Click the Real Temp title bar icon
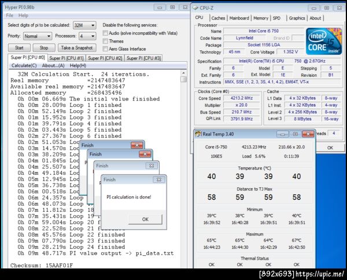347x280 pixels. pos(198,134)
